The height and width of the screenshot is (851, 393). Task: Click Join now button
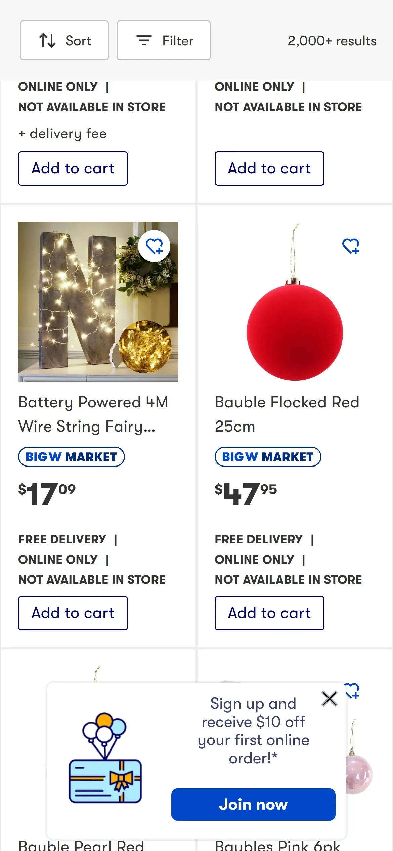(x=253, y=805)
